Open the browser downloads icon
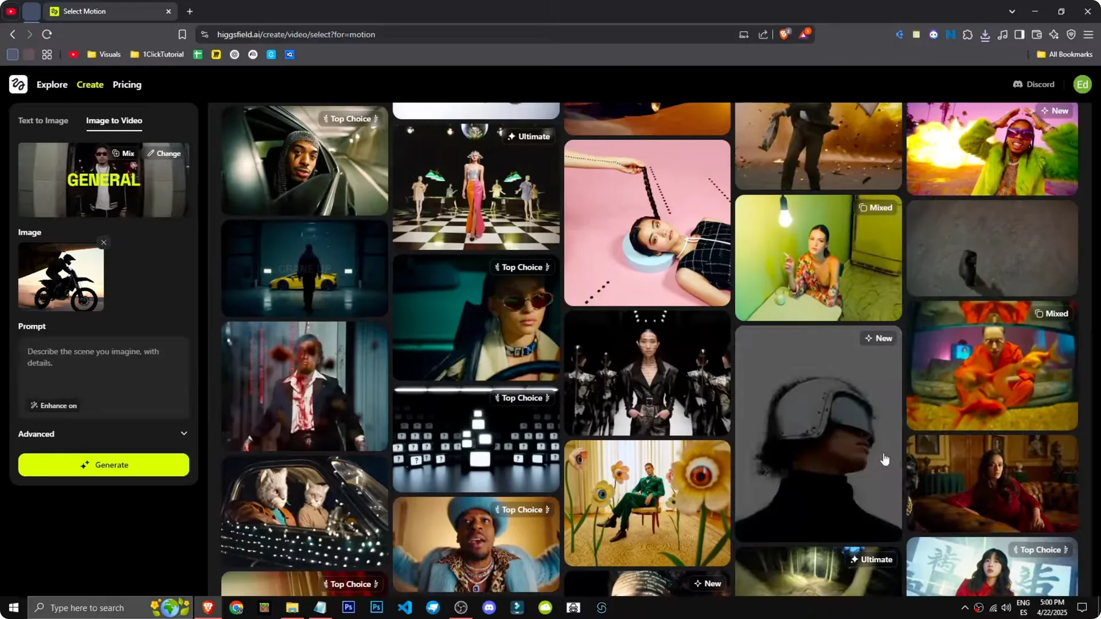Viewport: 1101px width, 619px height. (x=986, y=34)
